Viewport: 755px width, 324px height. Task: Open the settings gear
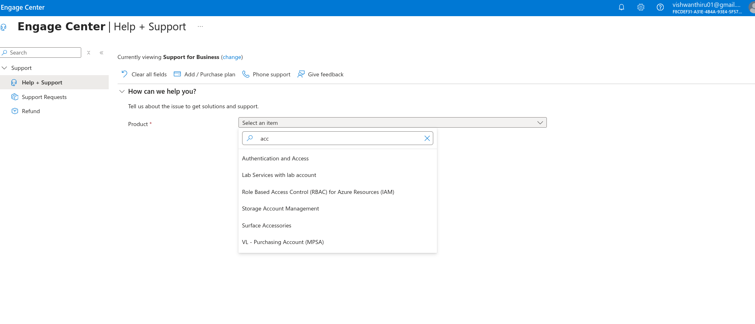click(641, 7)
